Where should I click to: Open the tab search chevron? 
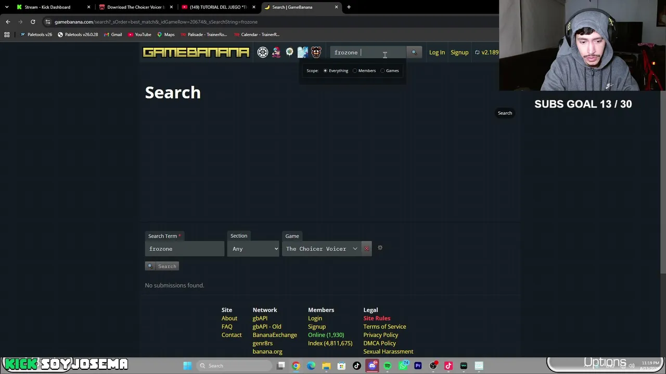tap(7, 7)
